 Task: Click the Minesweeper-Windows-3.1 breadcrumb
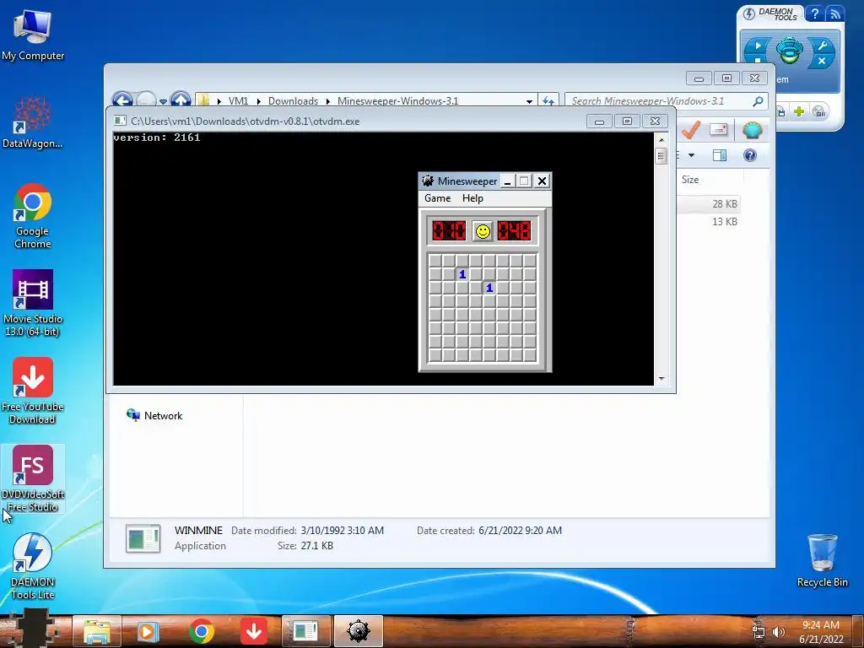tap(398, 101)
